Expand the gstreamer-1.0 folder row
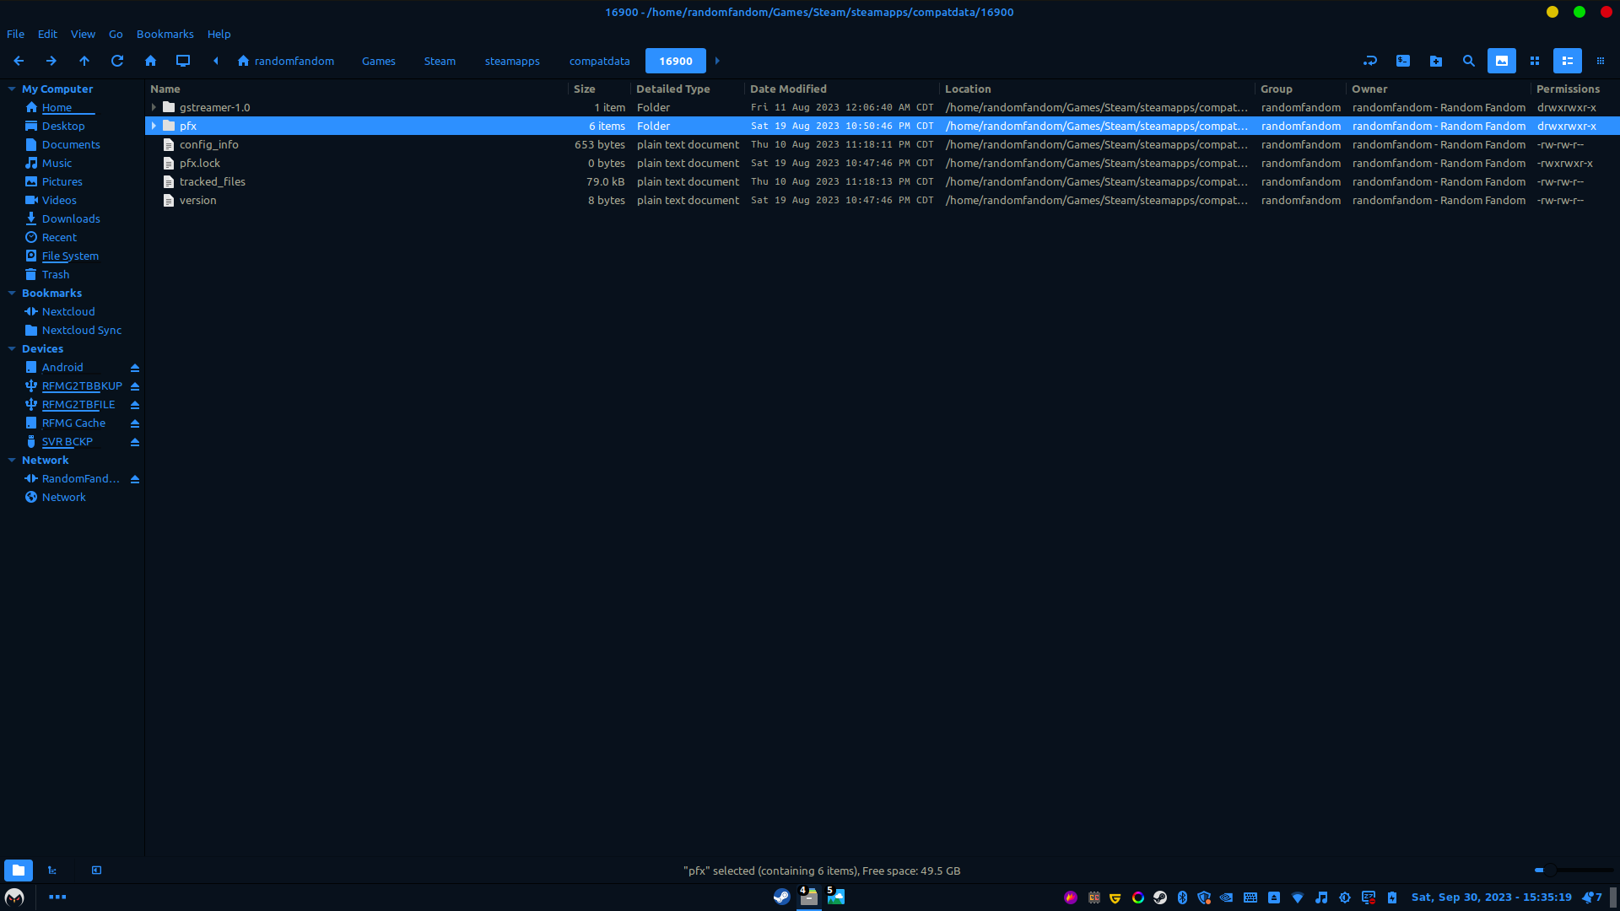 [154, 107]
